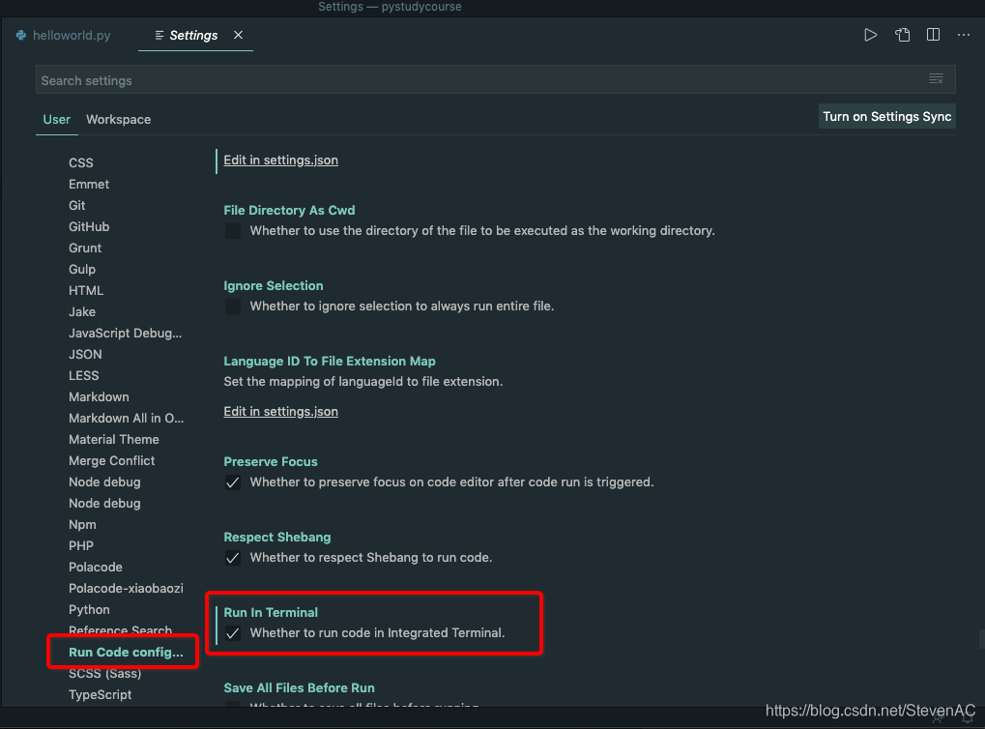Viewport: 985px width, 729px height.
Task: Select the Settings editor tab
Action: [x=187, y=35]
